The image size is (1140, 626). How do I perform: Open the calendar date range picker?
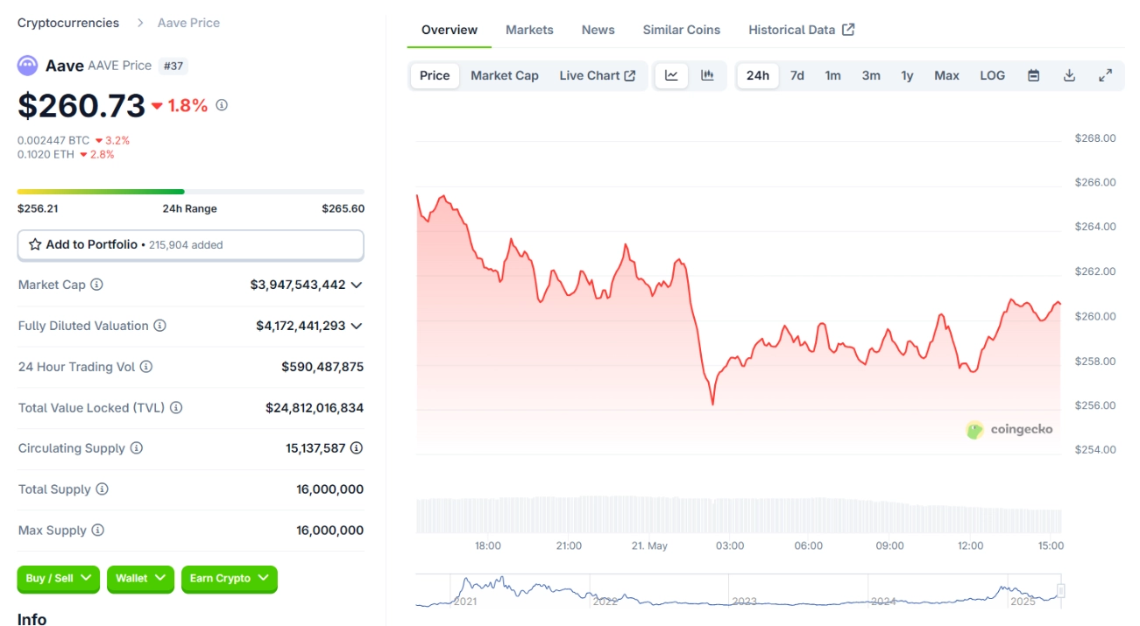(1034, 75)
